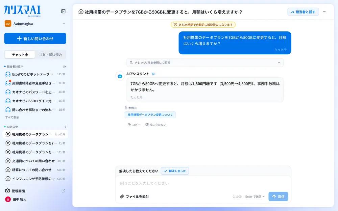338x211 pixels.
Task: Open the 社用携帯 chat from 9分前
Action: pos(35,143)
